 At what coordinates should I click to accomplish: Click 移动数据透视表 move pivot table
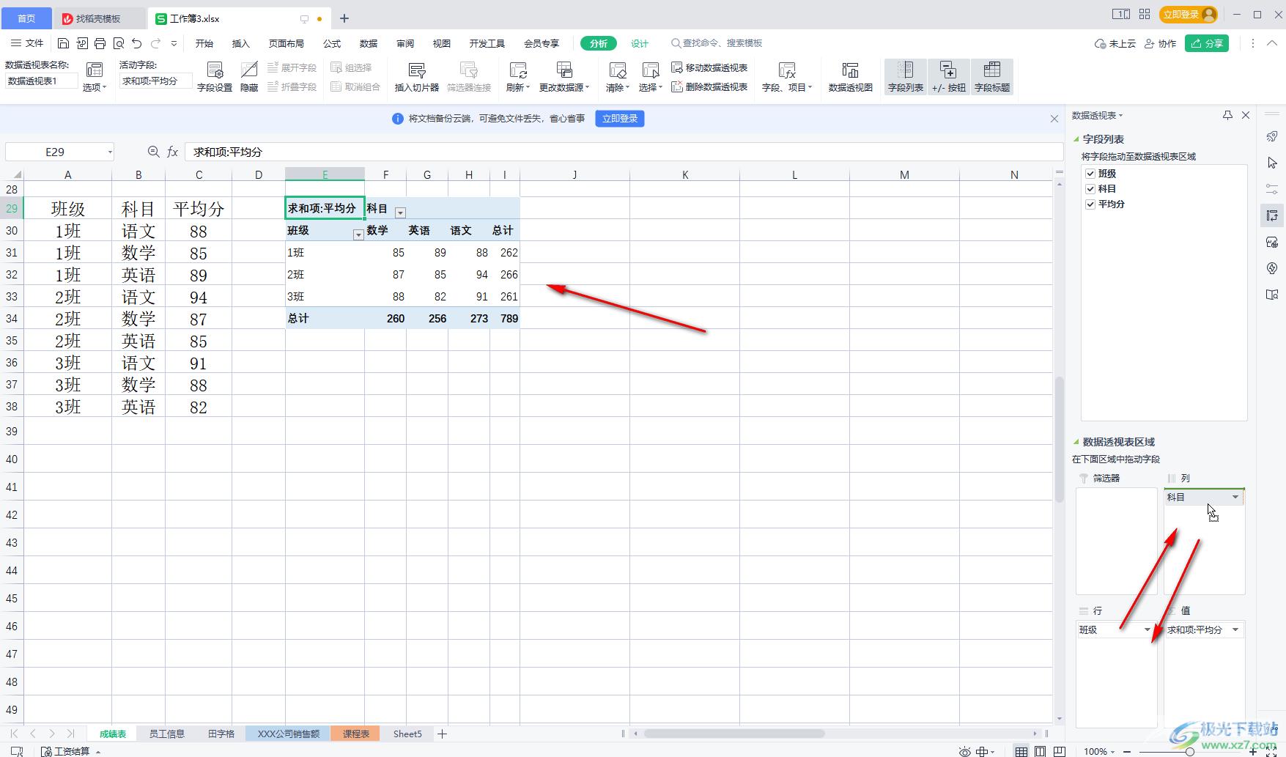(x=709, y=68)
